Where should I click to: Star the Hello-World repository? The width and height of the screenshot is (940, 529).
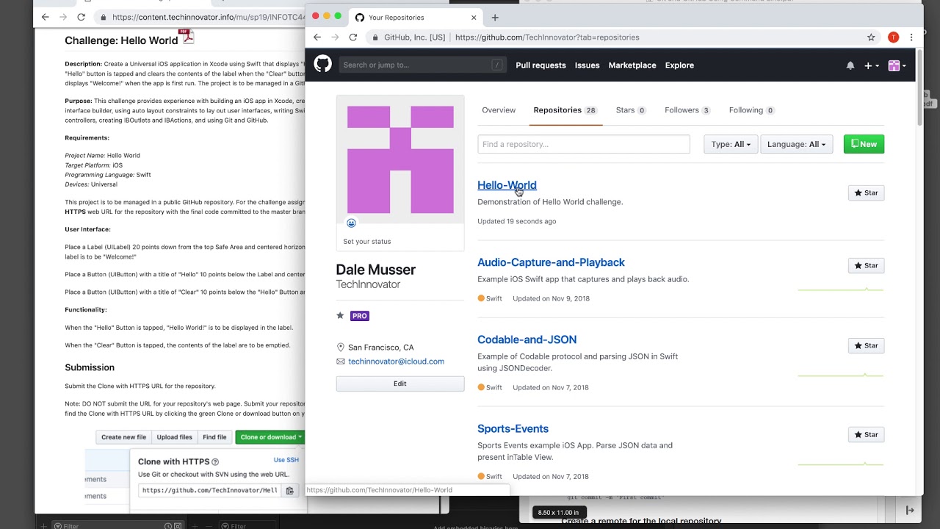866,192
